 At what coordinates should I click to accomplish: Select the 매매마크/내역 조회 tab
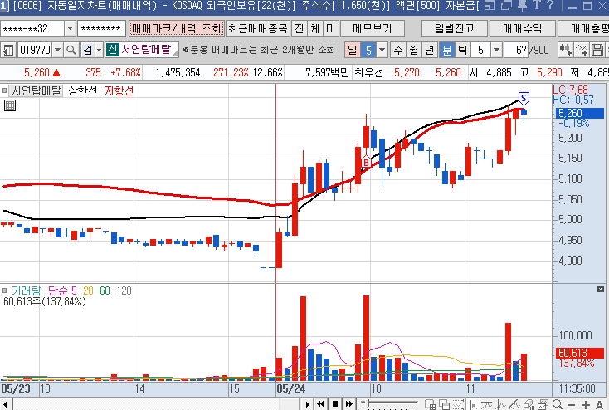(177, 28)
